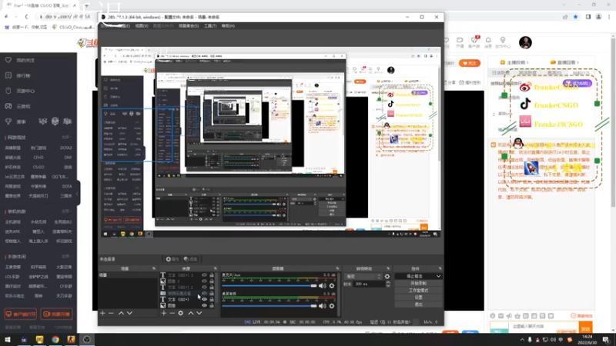
Task: Toggle visibility of 文本 (GDI+) 2 source
Action: pos(204,287)
